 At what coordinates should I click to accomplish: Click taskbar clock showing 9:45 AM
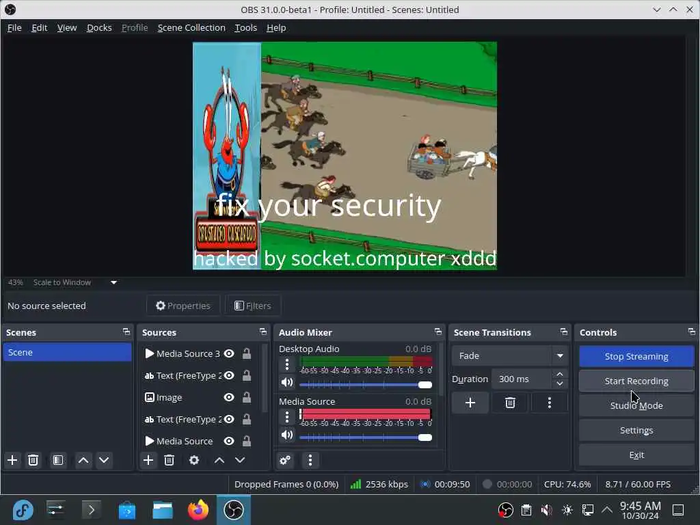pyautogui.click(x=640, y=510)
